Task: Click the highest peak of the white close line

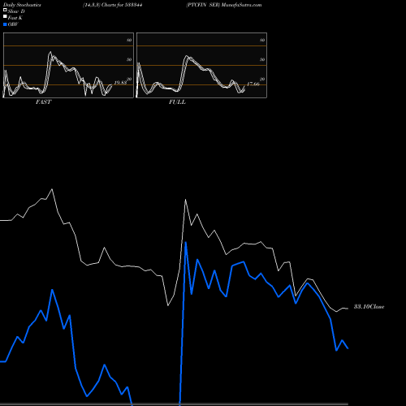Action: point(52,189)
